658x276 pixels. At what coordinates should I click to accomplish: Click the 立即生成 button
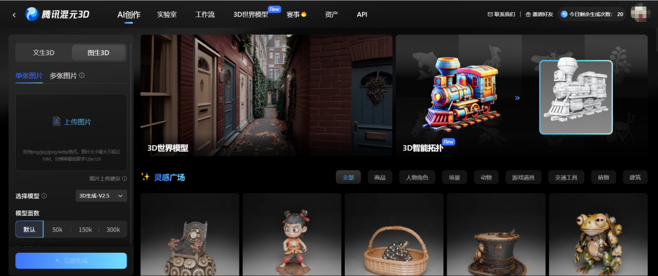pyautogui.click(x=71, y=260)
